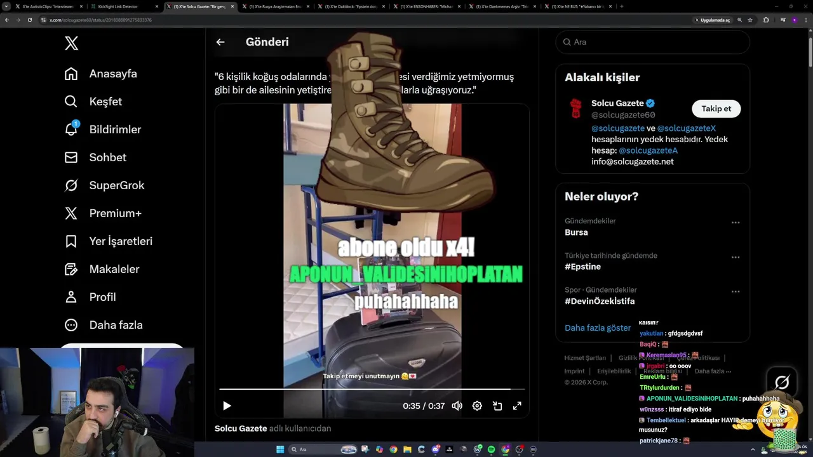Open Hizmet Şartları footer link
Viewport: 813px width, 457px height.
[x=585, y=358]
